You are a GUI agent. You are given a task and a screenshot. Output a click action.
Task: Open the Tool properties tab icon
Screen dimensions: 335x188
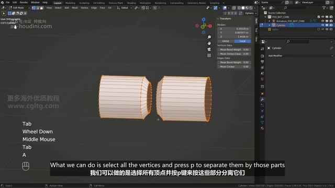pos(262,49)
